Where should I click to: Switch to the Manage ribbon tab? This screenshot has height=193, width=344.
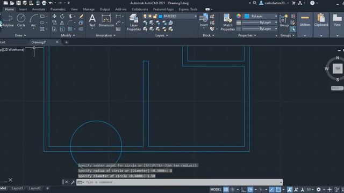[x=89, y=9]
